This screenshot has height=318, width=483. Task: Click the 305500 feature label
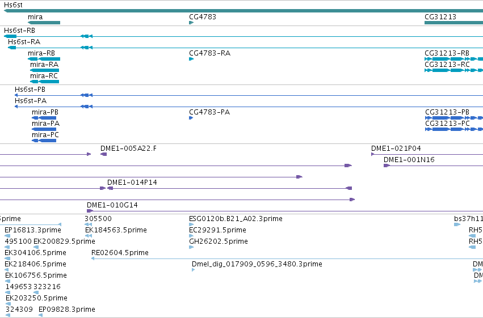pyautogui.click(x=98, y=219)
